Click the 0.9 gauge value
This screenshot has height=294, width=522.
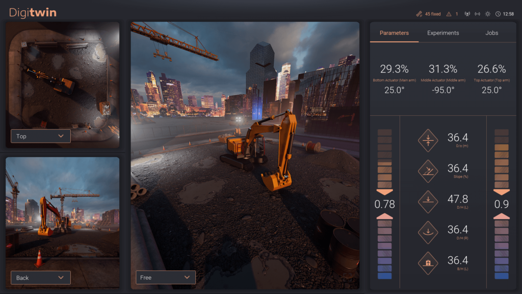502,204
